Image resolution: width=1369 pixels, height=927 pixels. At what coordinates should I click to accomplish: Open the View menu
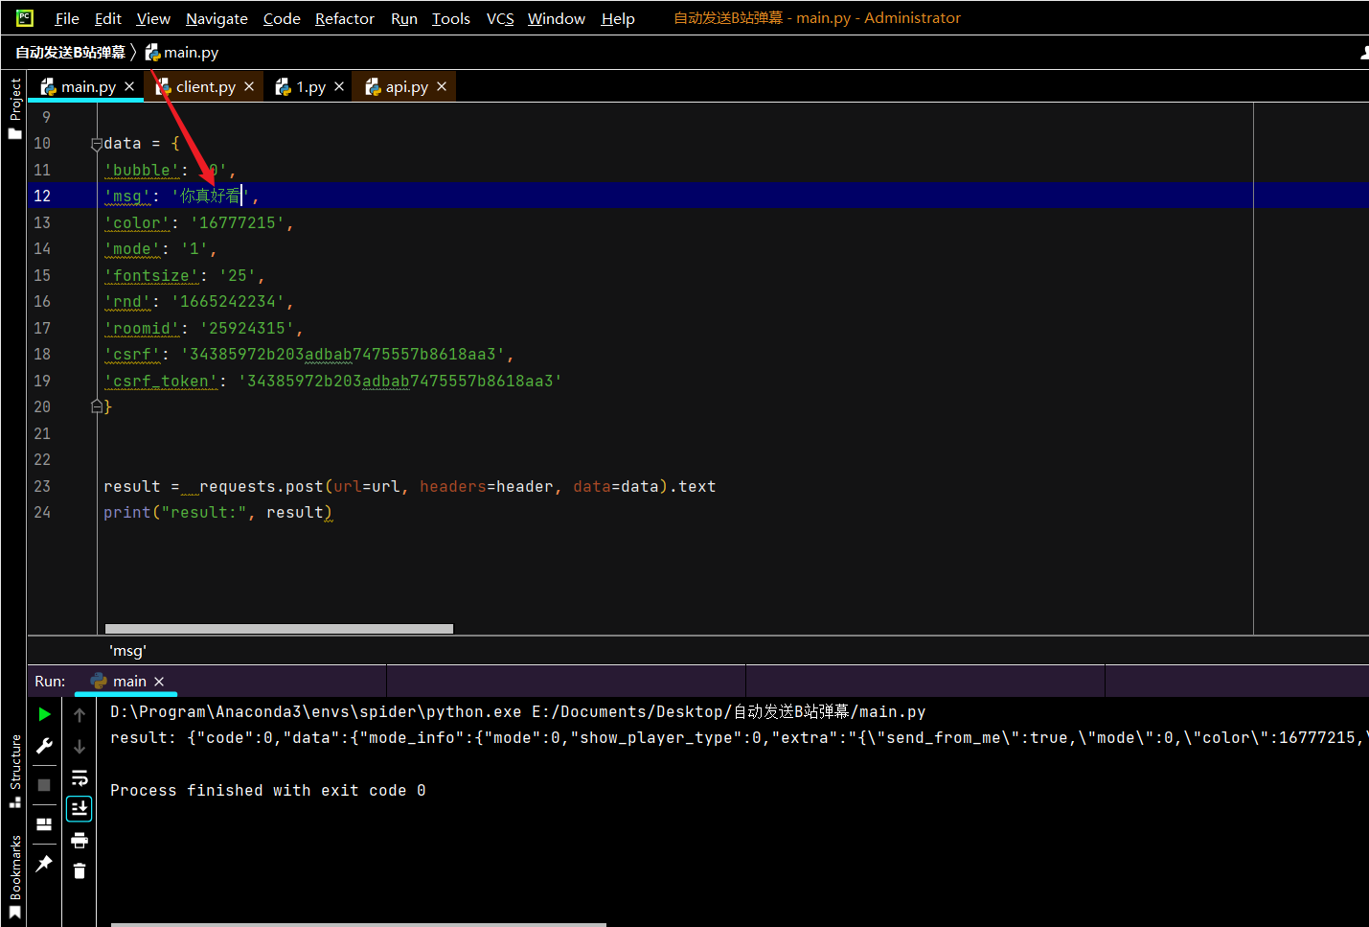coord(153,18)
